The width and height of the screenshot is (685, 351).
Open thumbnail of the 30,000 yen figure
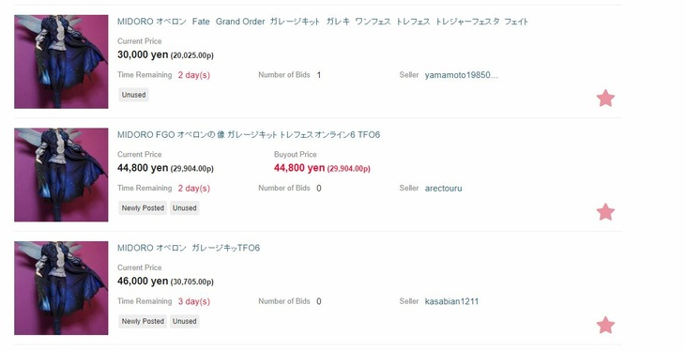(x=61, y=62)
